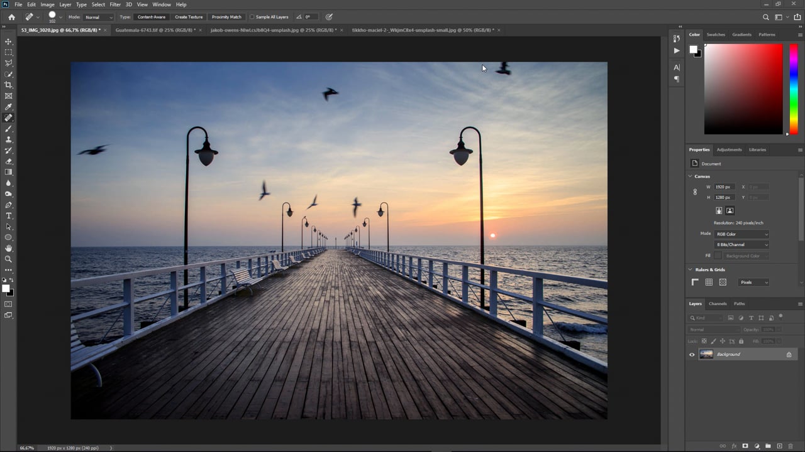Select the Eyedropper tool

(8, 107)
